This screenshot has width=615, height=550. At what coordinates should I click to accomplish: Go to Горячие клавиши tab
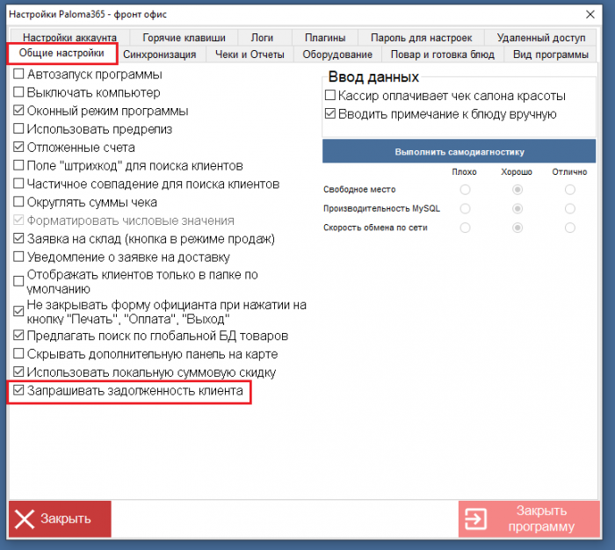coord(184,38)
